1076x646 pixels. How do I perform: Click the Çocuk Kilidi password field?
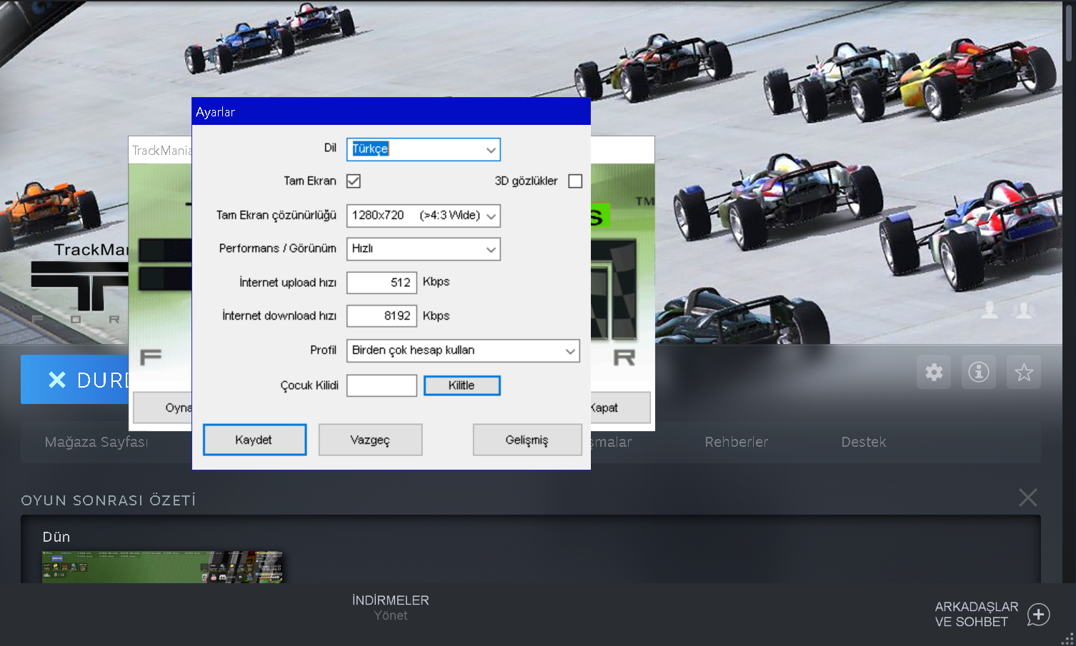(x=382, y=385)
